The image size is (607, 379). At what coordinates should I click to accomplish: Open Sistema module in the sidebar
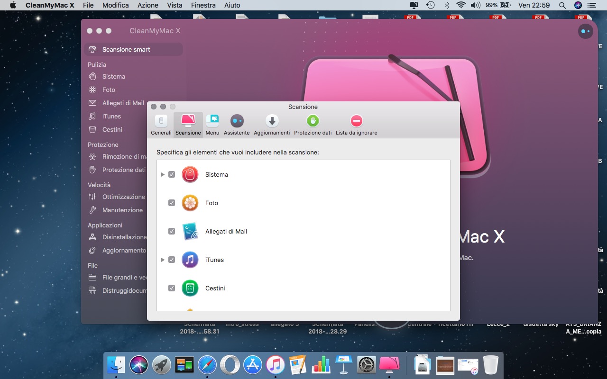pyautogui.click(x=114, y=76)
